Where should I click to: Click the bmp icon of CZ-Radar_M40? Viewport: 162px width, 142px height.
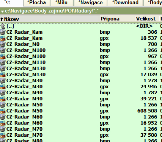pyautogui.click(x=3, y=93)
